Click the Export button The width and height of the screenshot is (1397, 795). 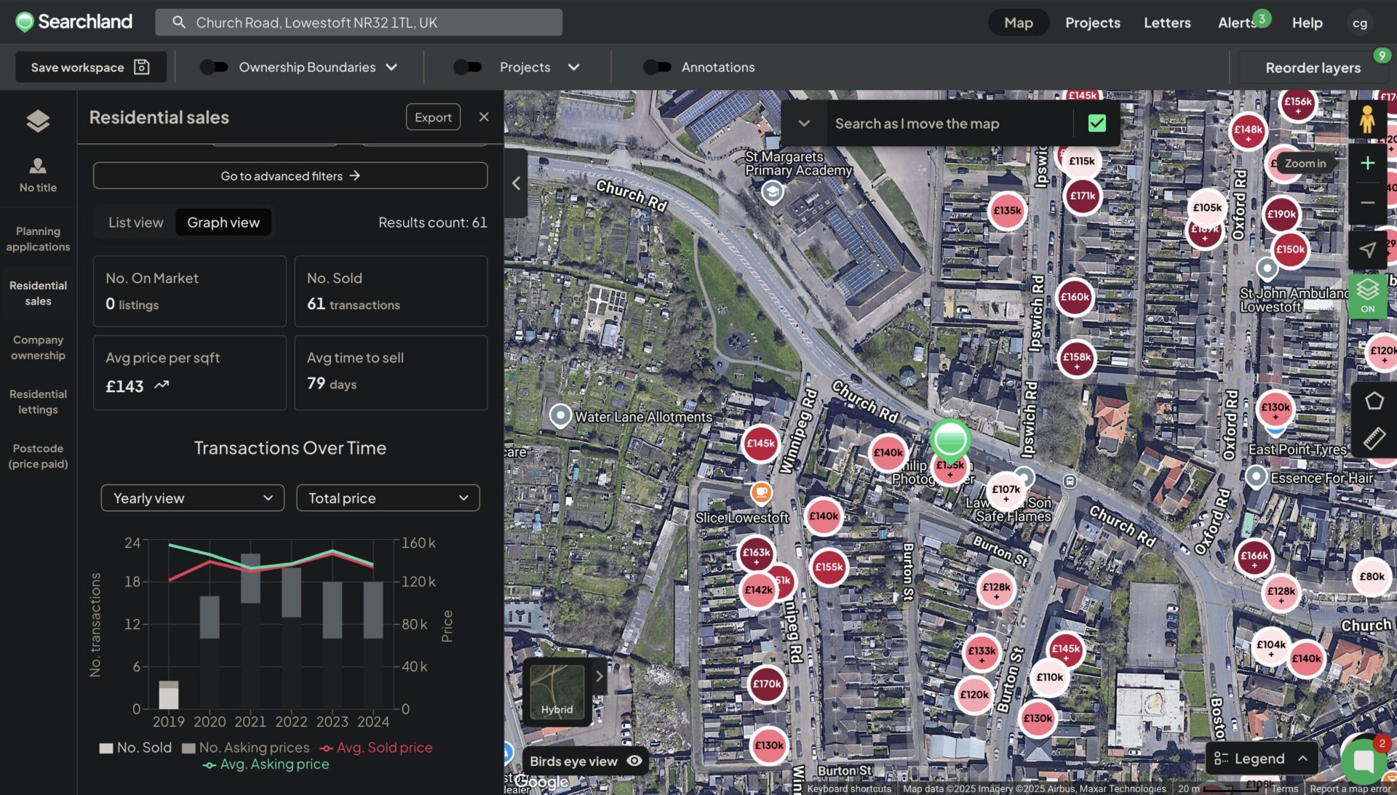click(x=433, y=117)
